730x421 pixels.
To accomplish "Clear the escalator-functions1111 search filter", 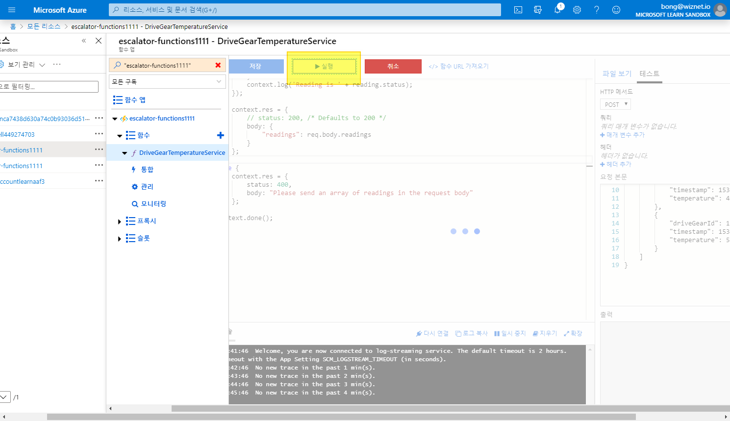I will tap(218, 65).
